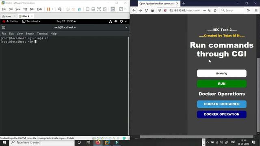
Task: Open the terminal's Terminal menu
Action: pos(42,34)
